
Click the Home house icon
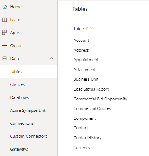pos(5,7)
